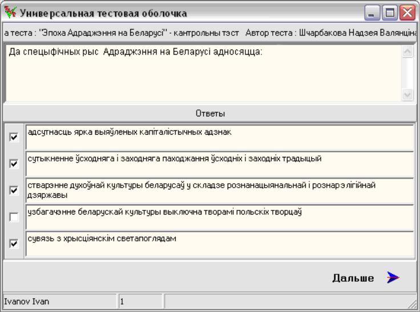
Task: Uncheck the 'сувязь з хрысціянскім светапоглядам' checkbox
Action: pyautogui.click(x=14, y=244)
